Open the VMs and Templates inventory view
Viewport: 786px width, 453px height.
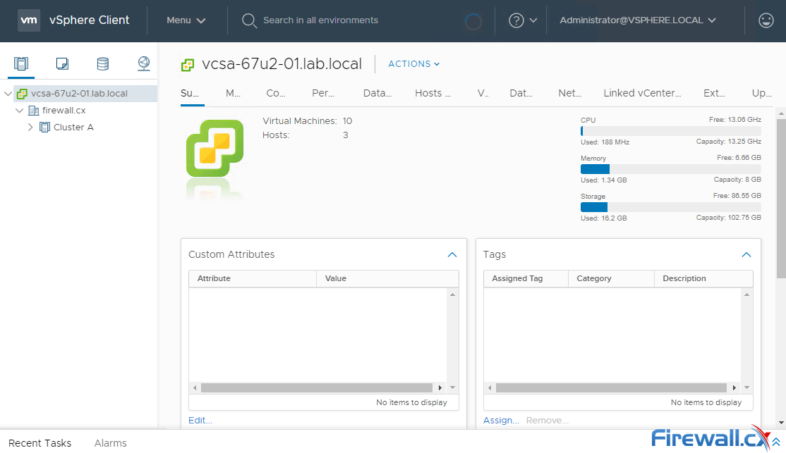coord(62,63)
